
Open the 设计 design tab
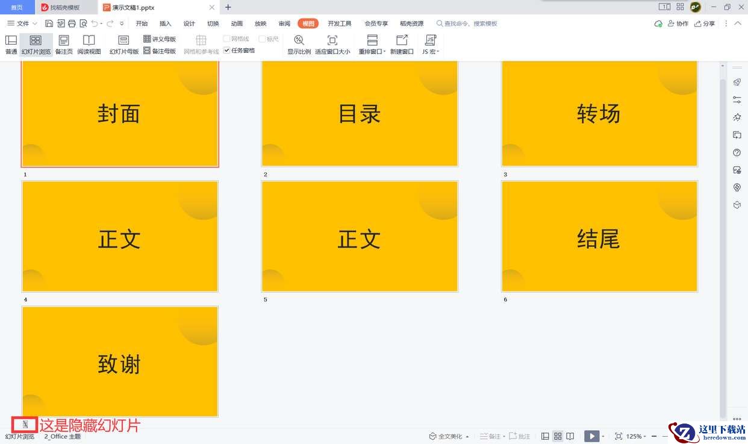(189, 23)
